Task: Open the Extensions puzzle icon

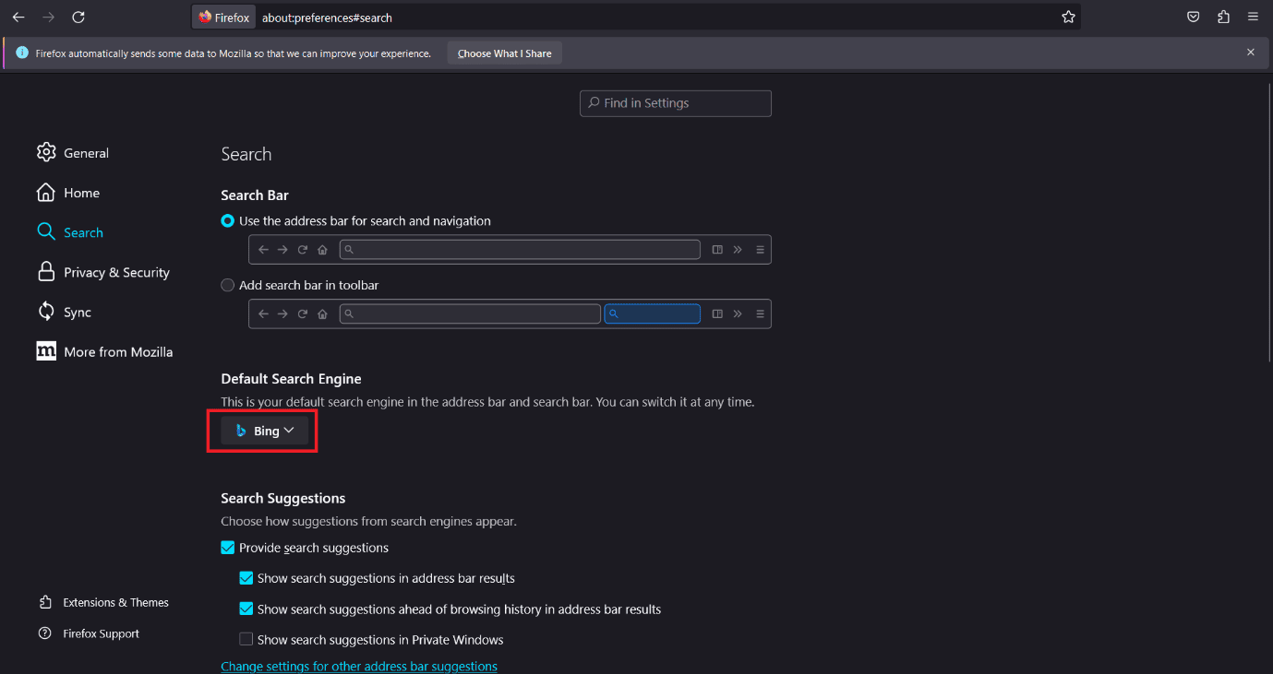Action: coord(1223,17)
